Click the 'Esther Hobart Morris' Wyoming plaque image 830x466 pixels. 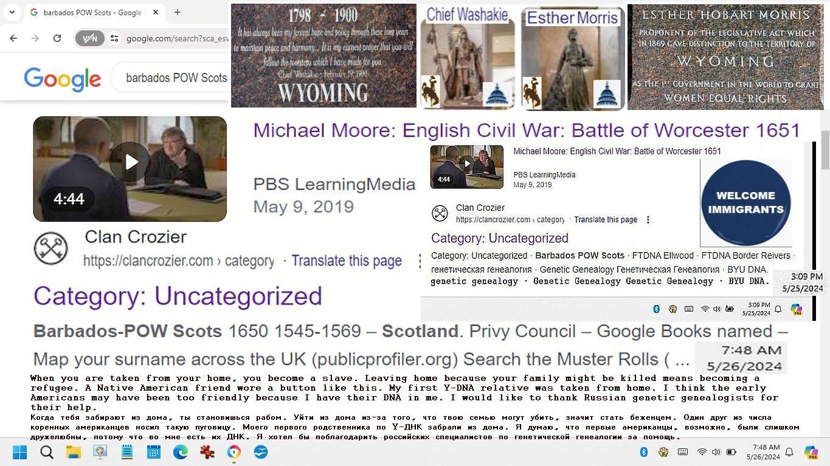(x=725, y=57)
